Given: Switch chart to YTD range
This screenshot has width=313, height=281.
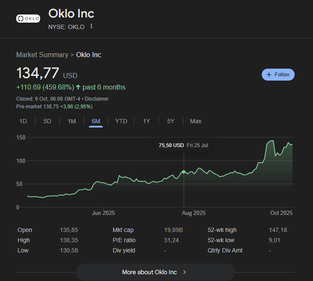Looking at the screenshot, I should (121, 121).
